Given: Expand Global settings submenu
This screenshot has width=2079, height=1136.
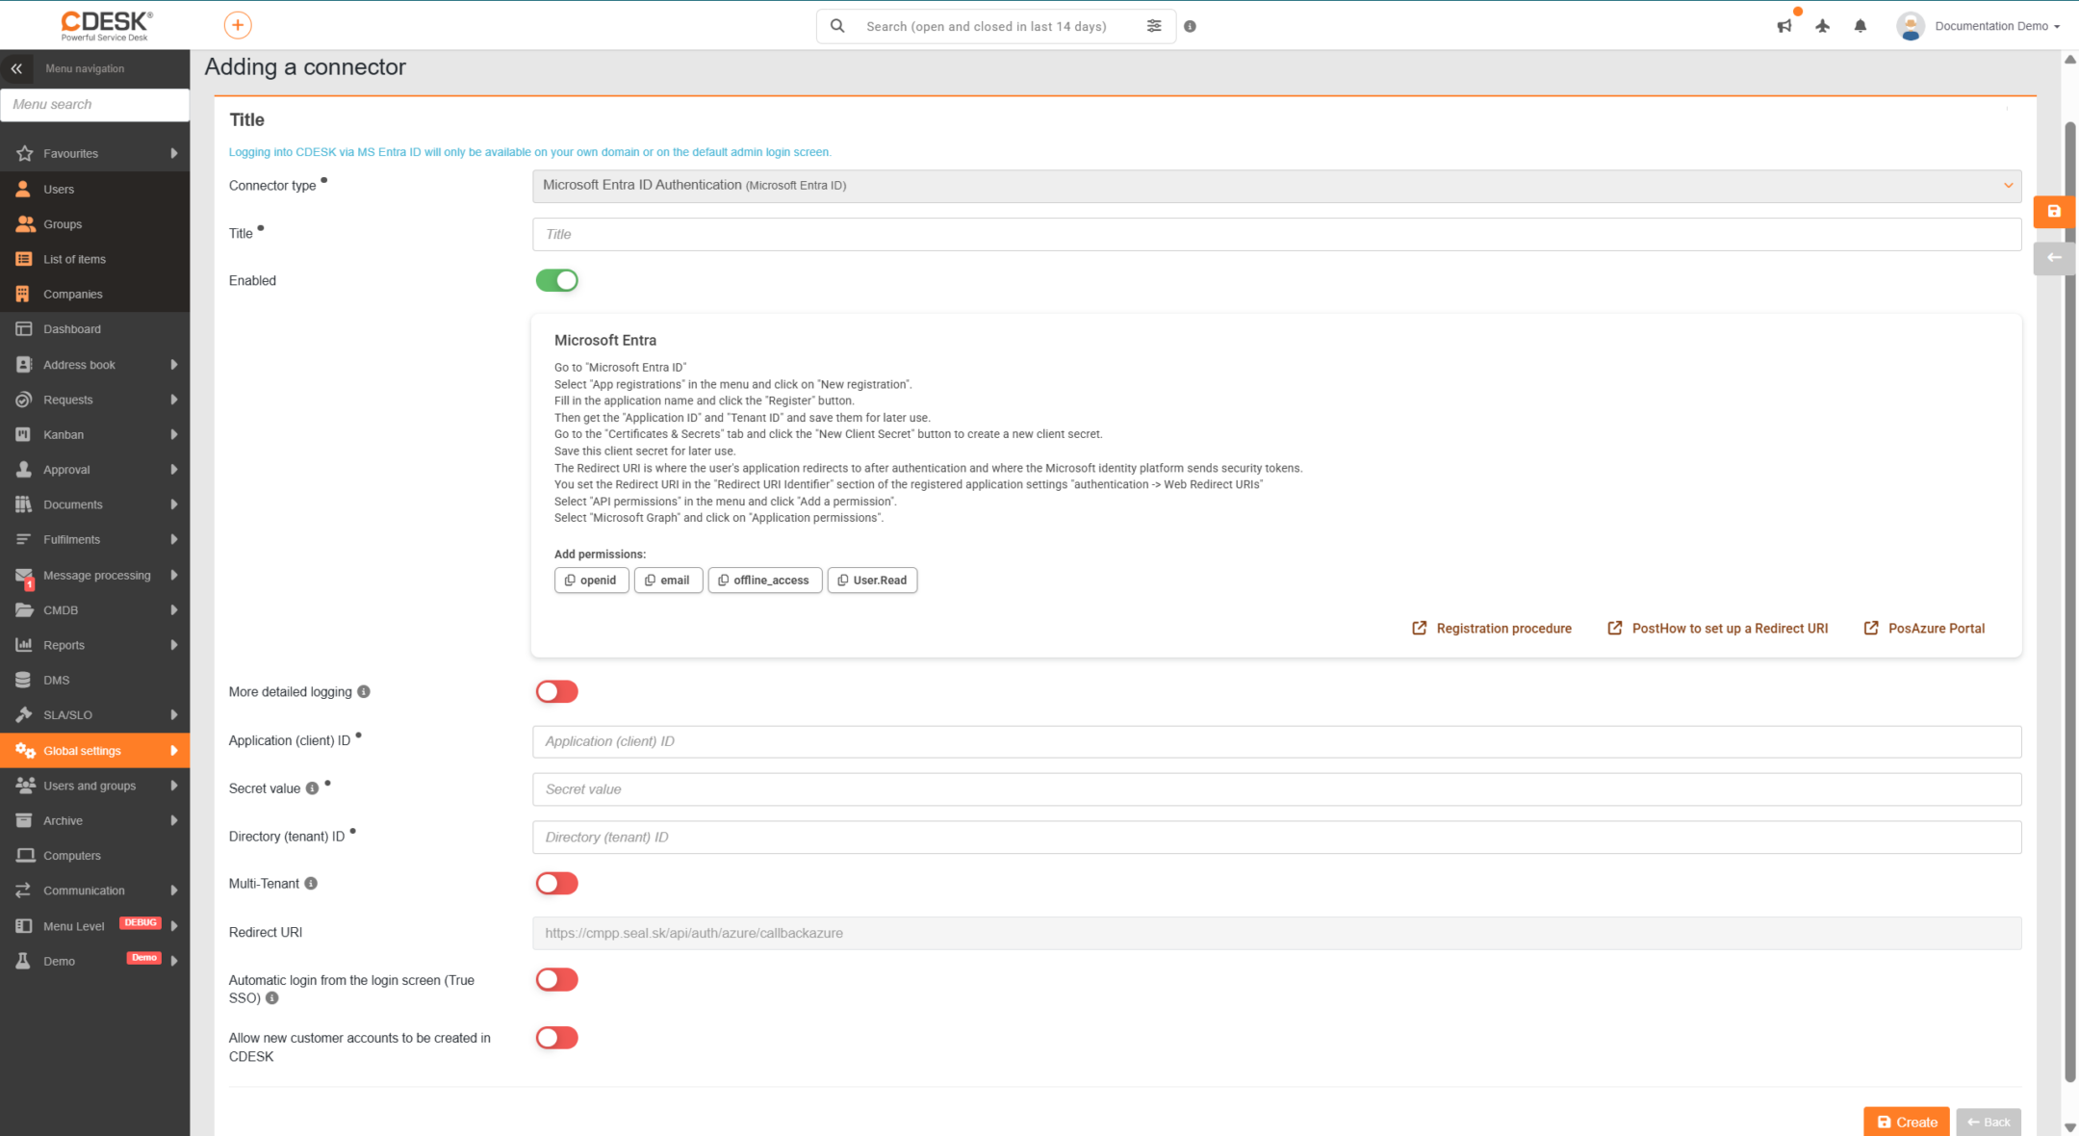Looking at the screenshot, I should coord(174,751).
